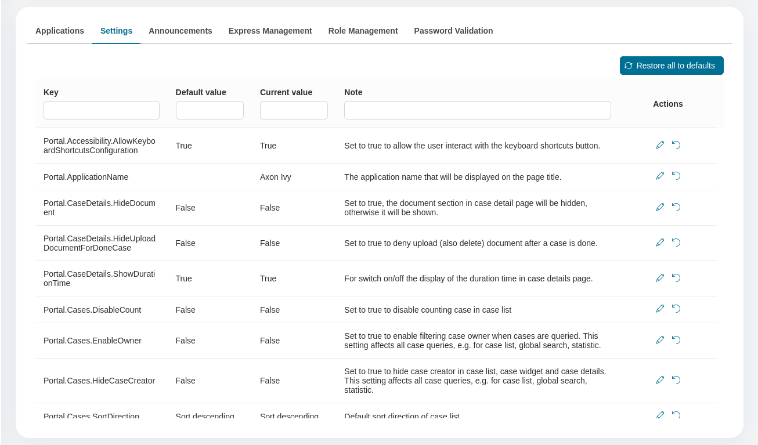Click the Note filter text box

click(x=477, y=110)
